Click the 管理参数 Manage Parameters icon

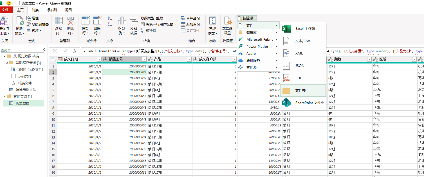pyautogui.click(x=212, y=21)
